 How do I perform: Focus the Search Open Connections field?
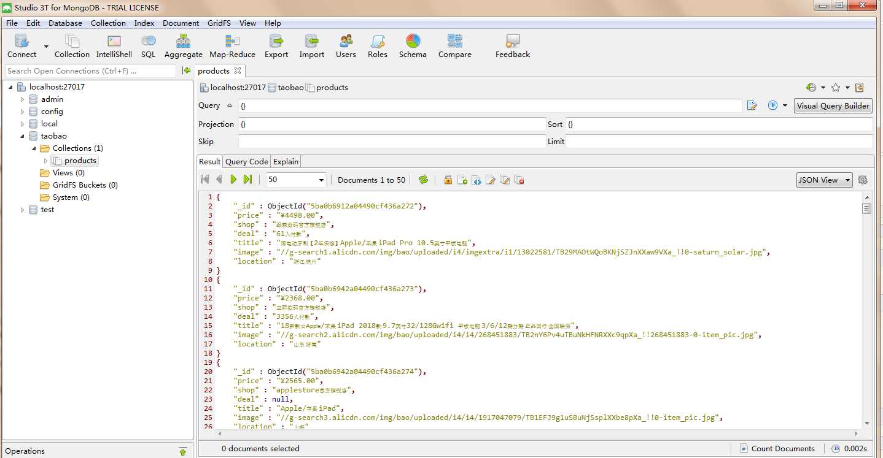coord(90,71)
